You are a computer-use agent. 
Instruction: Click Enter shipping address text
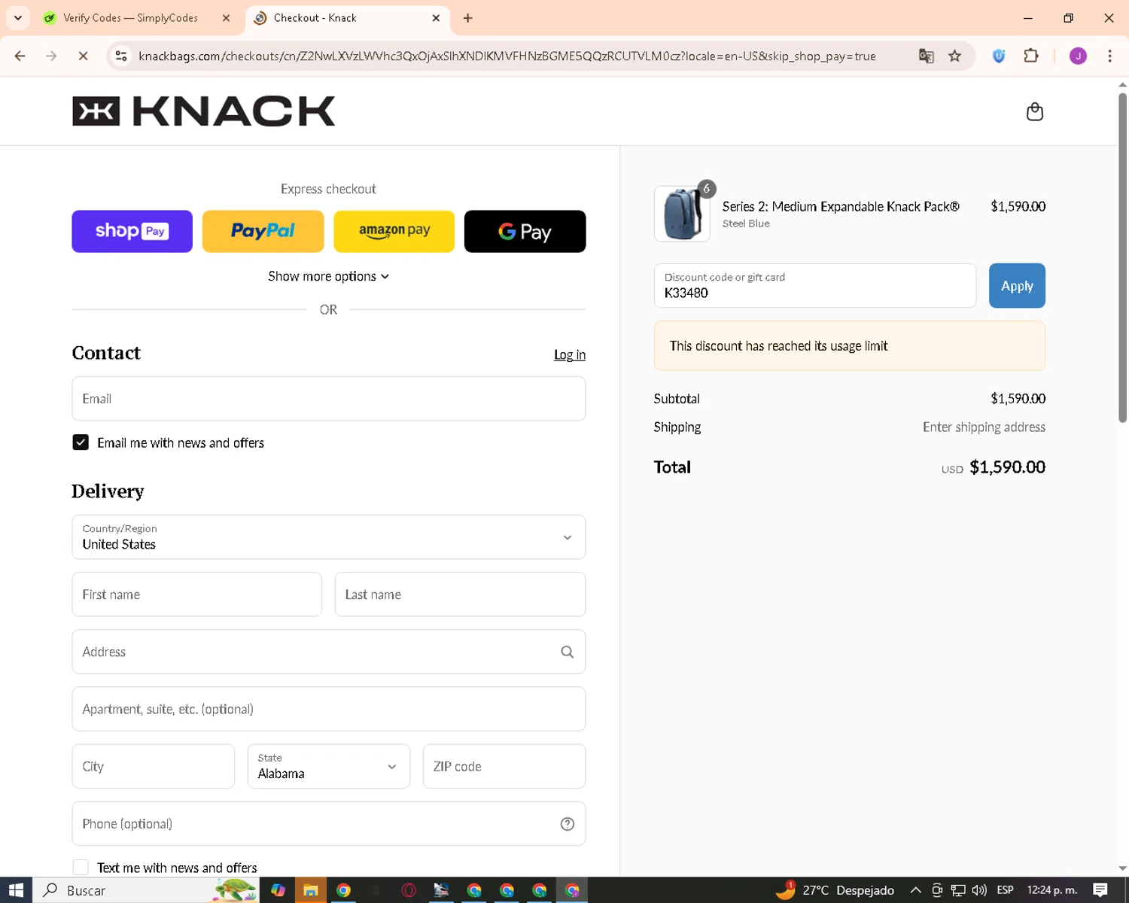984,427
